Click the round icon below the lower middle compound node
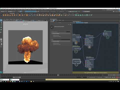Image resolution: width=120 pixels, height=90 pixels. pyautogui.click(x=90, y=69)
